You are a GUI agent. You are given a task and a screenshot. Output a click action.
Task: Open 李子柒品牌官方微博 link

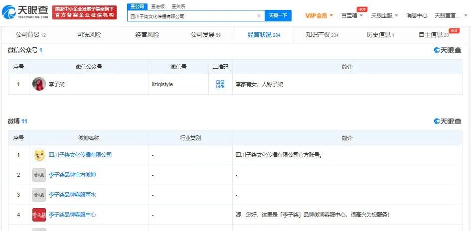72,175
